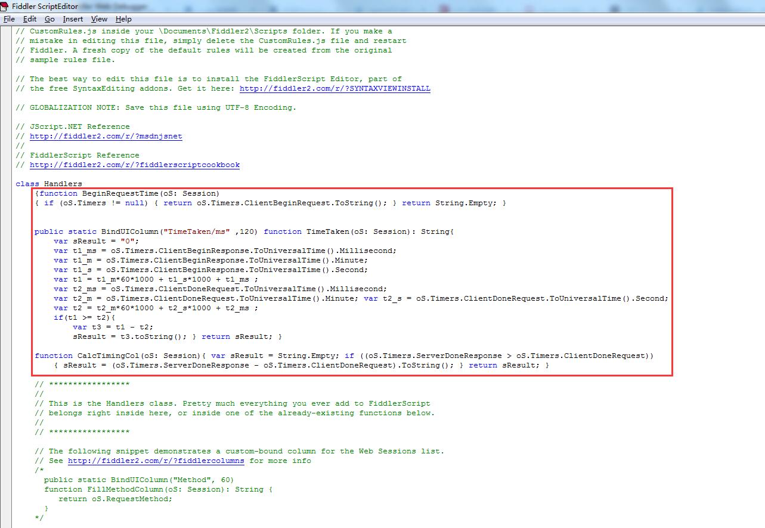Click the 'FiddlerScript Reference' comment
The height and width of the screenshot is (528, 765).
click(77, 155)
